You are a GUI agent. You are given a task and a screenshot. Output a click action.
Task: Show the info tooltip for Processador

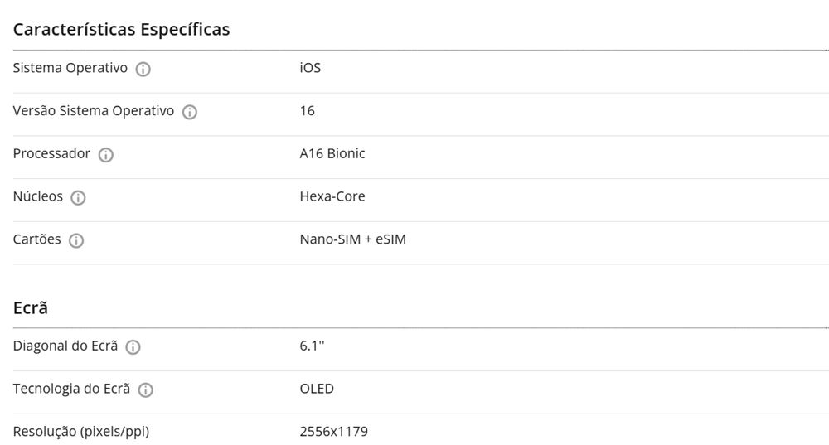pos(105,155)
